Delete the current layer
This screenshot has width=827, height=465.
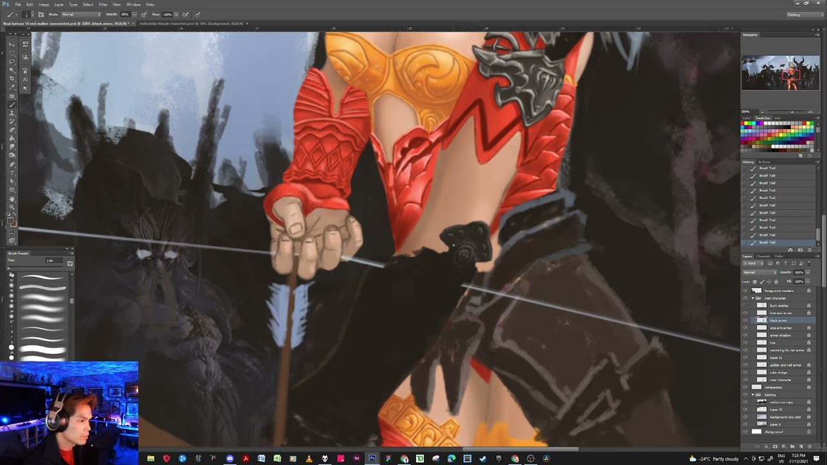[809, 446]
